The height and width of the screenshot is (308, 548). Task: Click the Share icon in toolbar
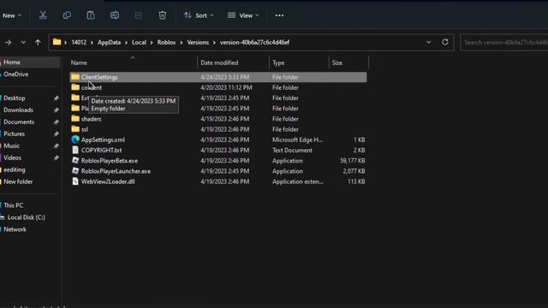pos(139,15)
